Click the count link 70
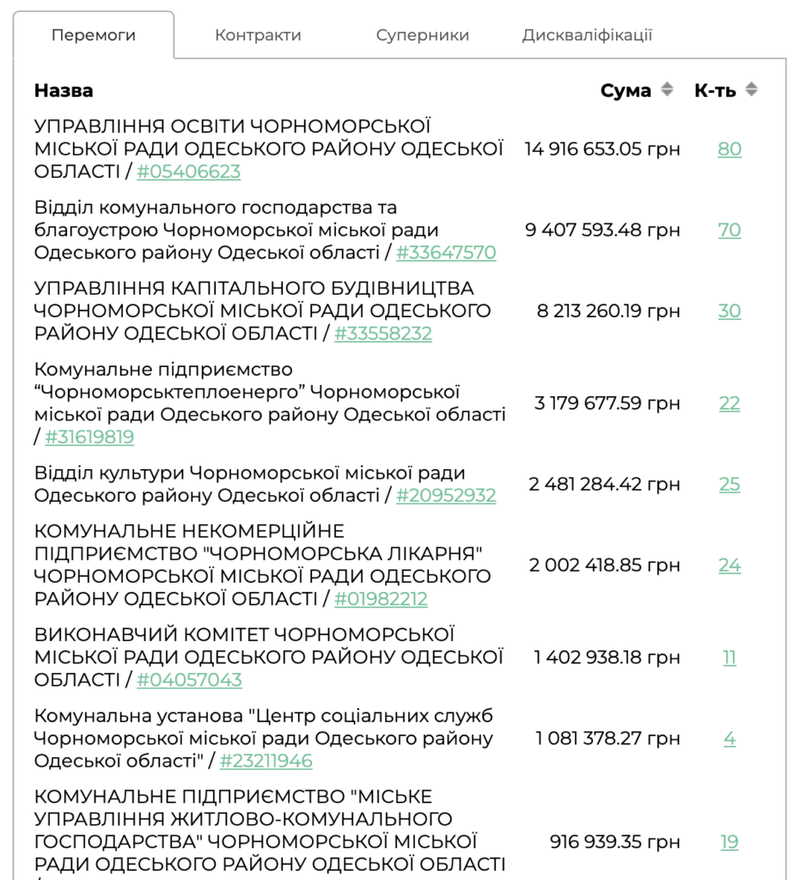Screen dimensions: 794x880 point(730,230)
